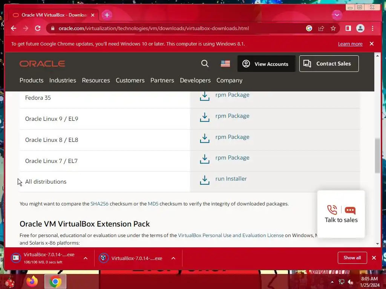Image resolution: width=386 pixels, height=289 pixels.
Task: Open Firefox from the taskbar
Action: click(32, 281)
